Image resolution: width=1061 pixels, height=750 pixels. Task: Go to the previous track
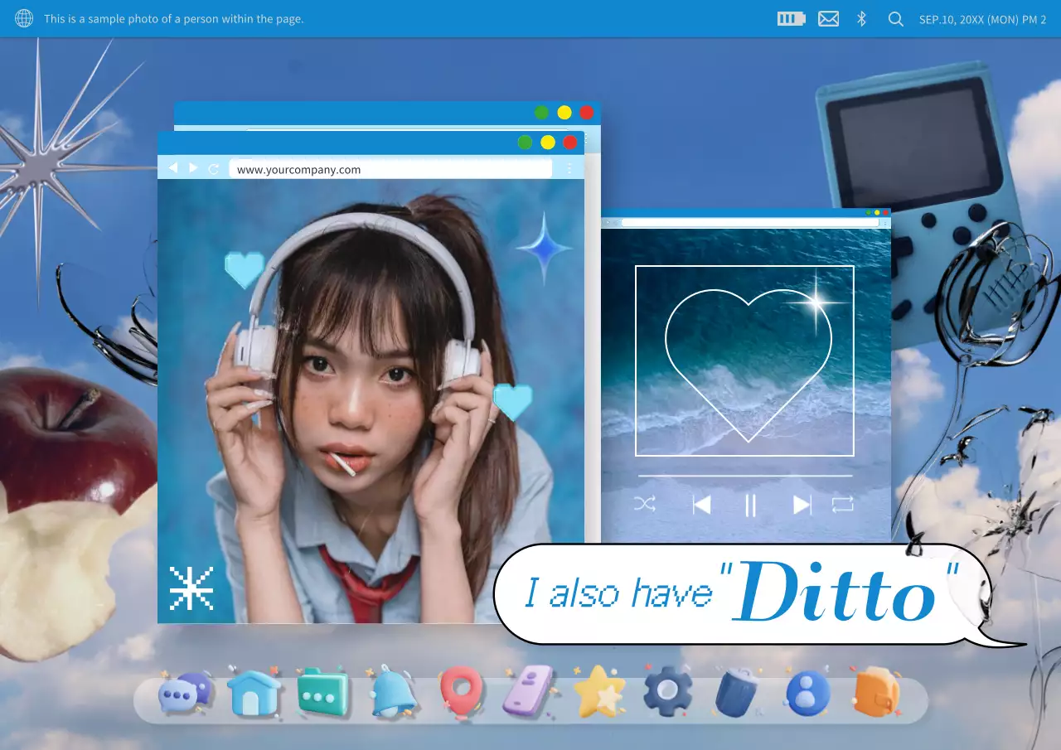[x=701, y=505]
